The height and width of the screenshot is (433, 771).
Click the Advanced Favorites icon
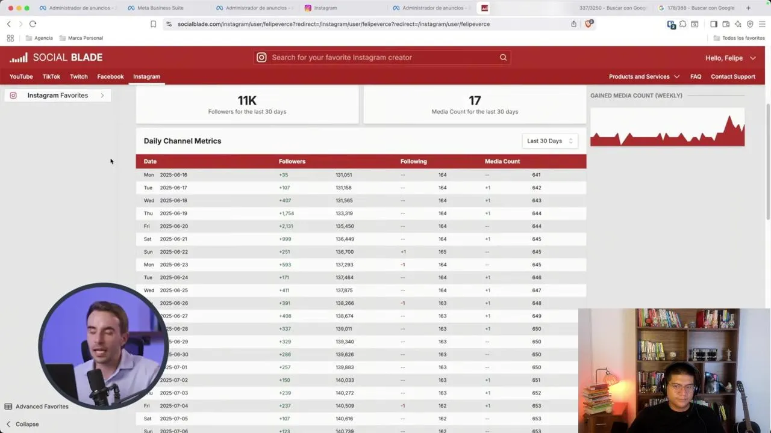tap(8, 407)
